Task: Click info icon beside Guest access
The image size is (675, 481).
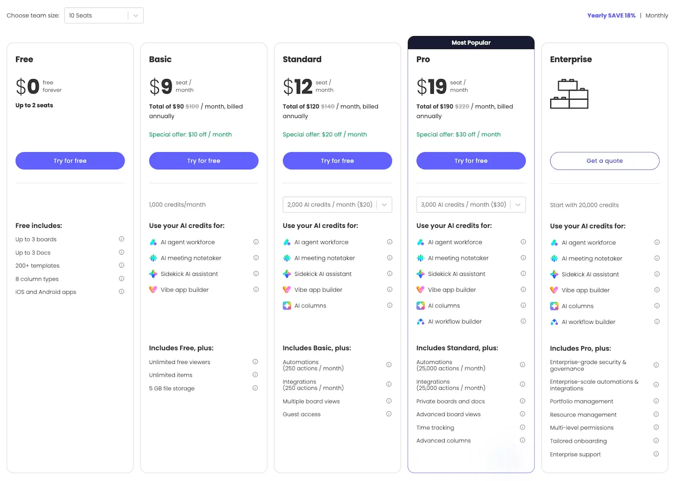Action: [389, 414]
